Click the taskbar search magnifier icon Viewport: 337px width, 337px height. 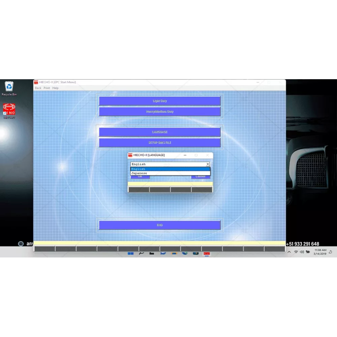point(142,253)
